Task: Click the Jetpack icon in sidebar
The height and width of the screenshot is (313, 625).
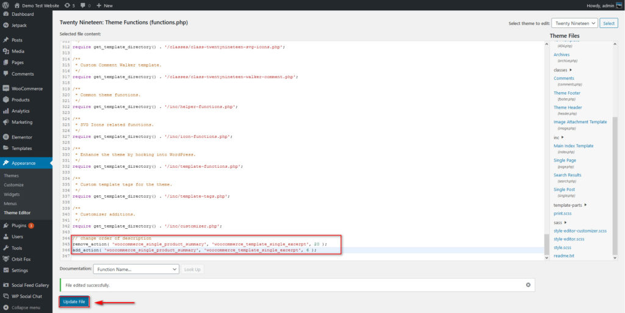Action: point(6,26)
